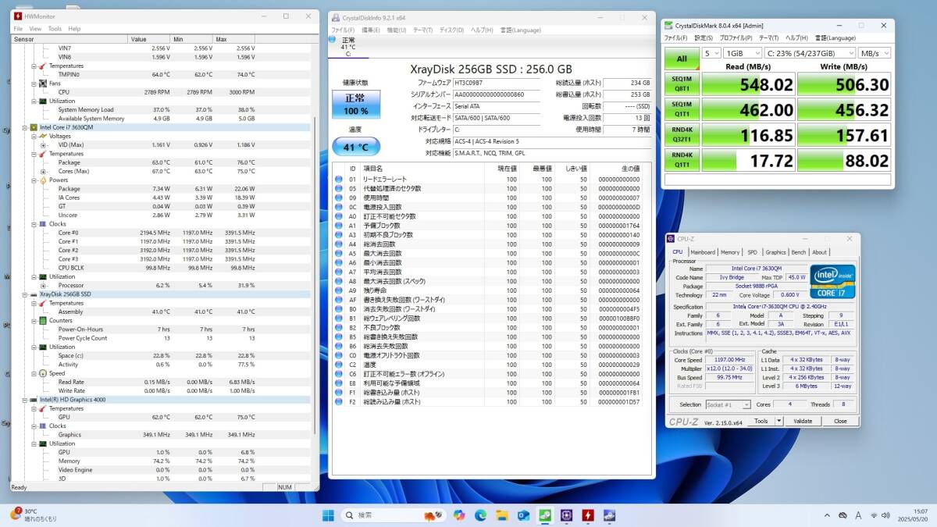Viewport: 937px width, 527px height.
Task: Open 設定(S) menu in CrystalDiskMark
Action: 704,37
